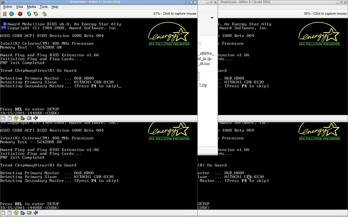This screenshot has width=348, height=217.
Task: Click first floppy icon in lower-left 86Box status bar
Action: [x=3, y=213]
